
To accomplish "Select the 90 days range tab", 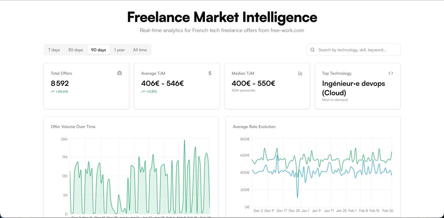I will (98, 50).
